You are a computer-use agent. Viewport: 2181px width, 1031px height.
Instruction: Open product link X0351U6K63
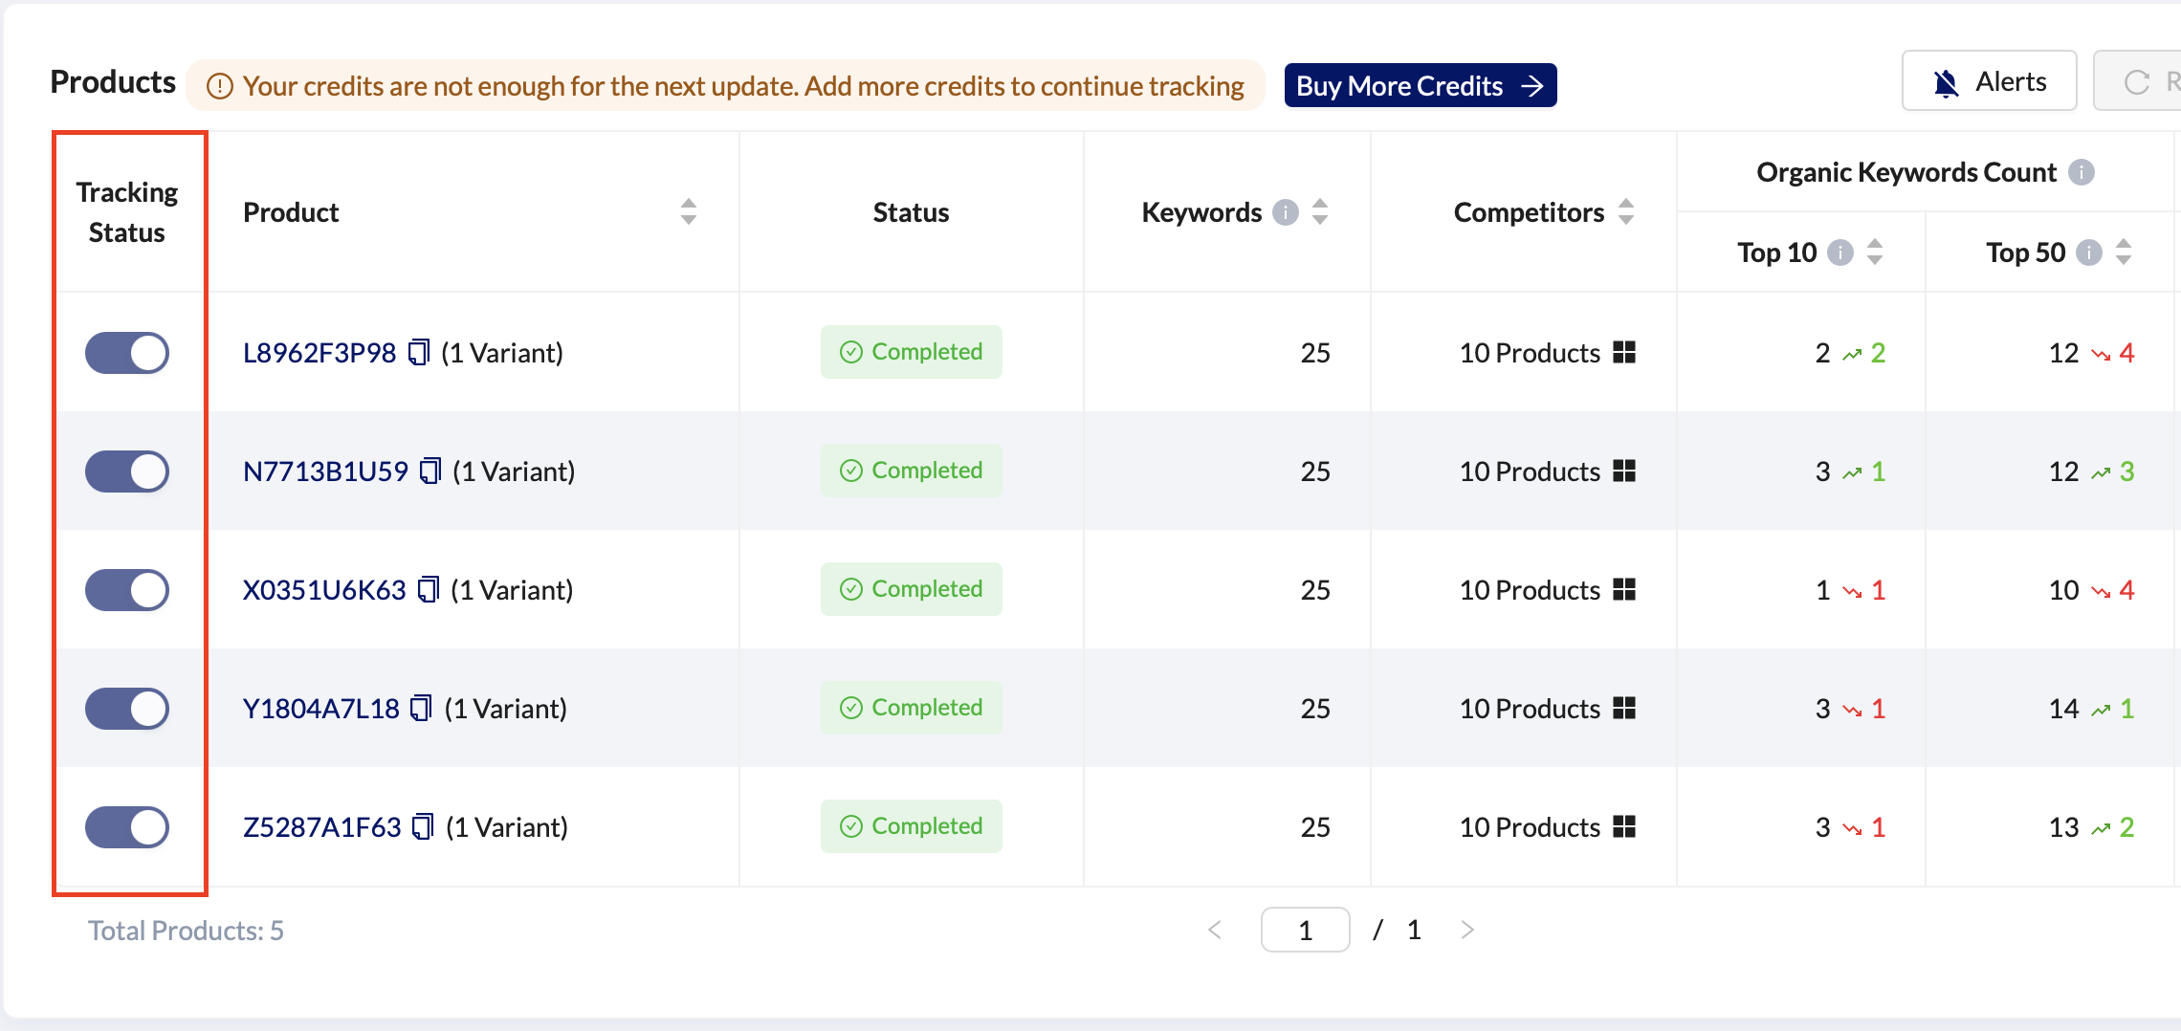tap(324, 590)
